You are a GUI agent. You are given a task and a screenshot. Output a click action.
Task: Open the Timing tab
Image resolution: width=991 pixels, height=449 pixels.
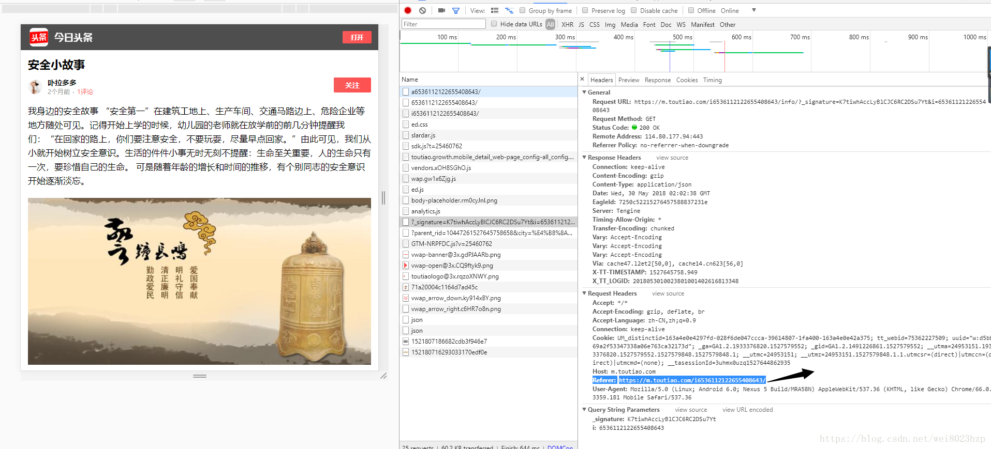712,80
